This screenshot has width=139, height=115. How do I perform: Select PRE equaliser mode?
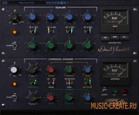point(105,38)
